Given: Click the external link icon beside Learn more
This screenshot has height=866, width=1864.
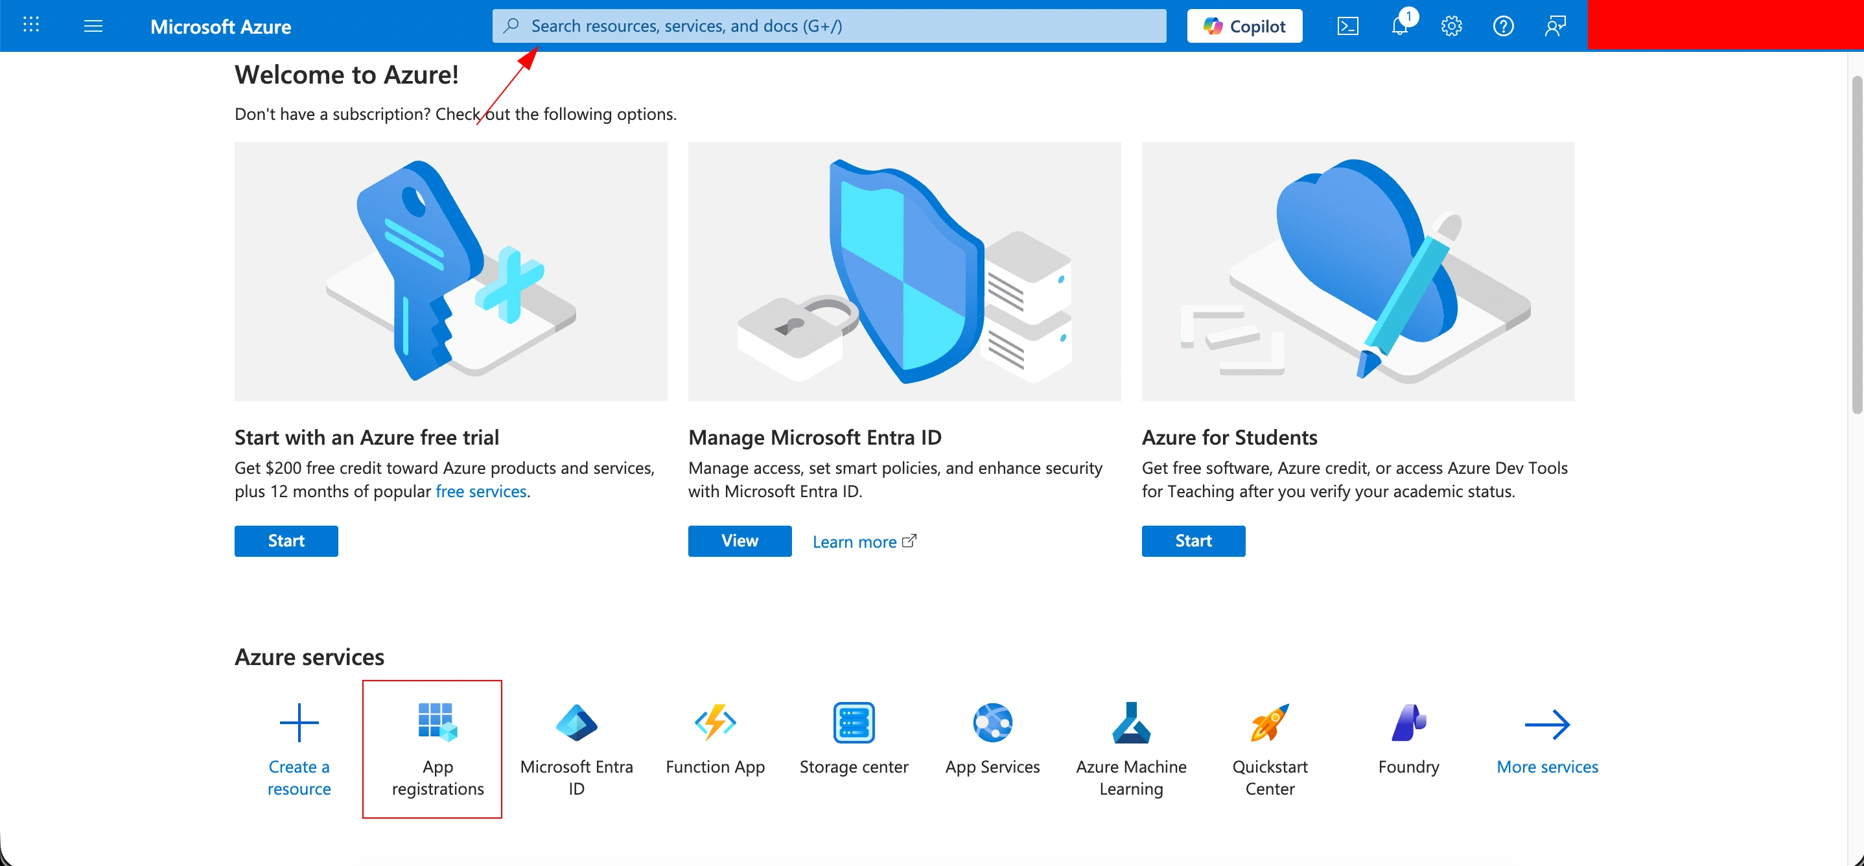Looking at the screenshot, I should 909,541.
